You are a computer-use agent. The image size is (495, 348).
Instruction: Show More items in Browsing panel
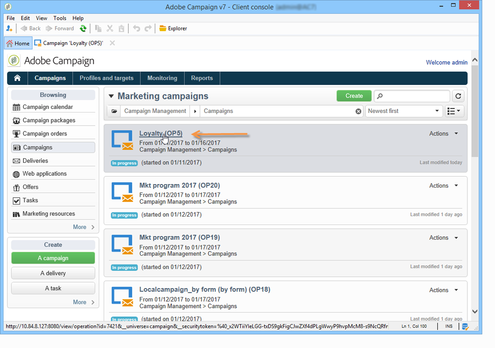pos(84,227)
